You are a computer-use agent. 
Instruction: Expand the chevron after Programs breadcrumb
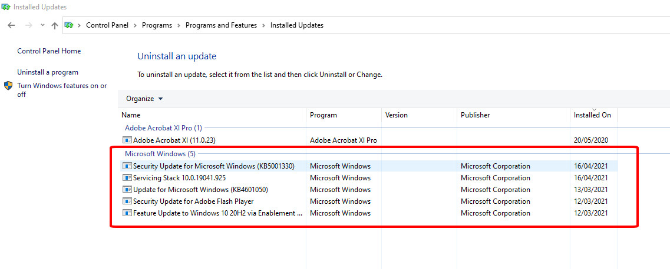pyautogui.click(x=179, y=25)
